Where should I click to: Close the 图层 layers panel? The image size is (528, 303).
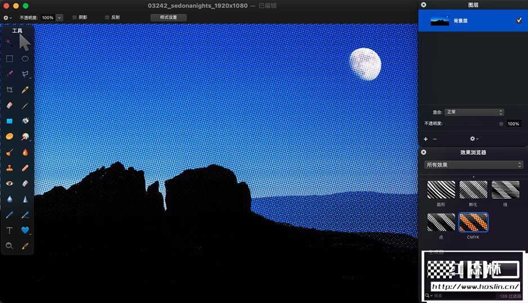(424, 5)
